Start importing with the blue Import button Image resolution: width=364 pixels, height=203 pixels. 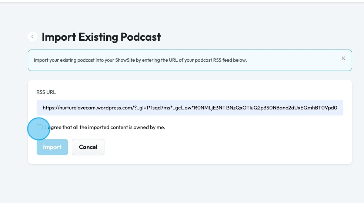tap(52, 147)
